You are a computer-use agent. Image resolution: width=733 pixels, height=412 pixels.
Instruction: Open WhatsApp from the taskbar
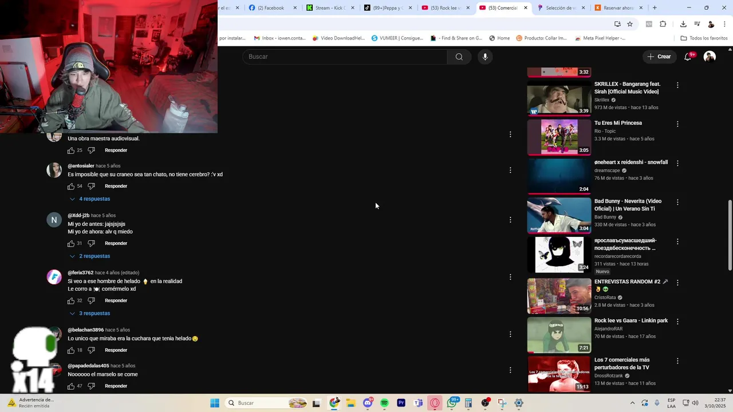click(452, 403)
